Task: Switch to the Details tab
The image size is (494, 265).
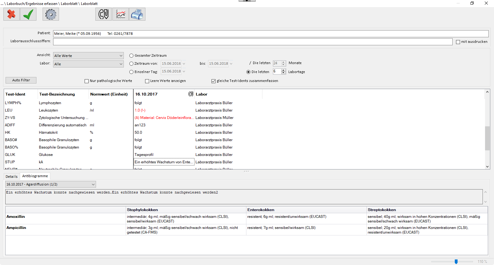Action: 12,177
